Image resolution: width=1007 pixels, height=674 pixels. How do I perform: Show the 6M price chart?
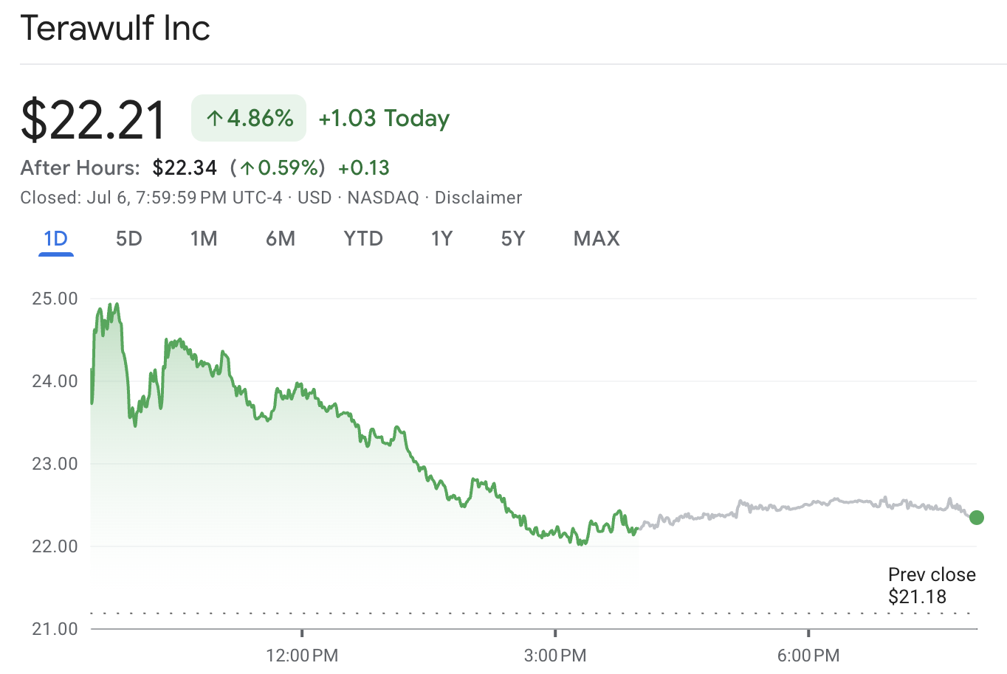point(281,239)
